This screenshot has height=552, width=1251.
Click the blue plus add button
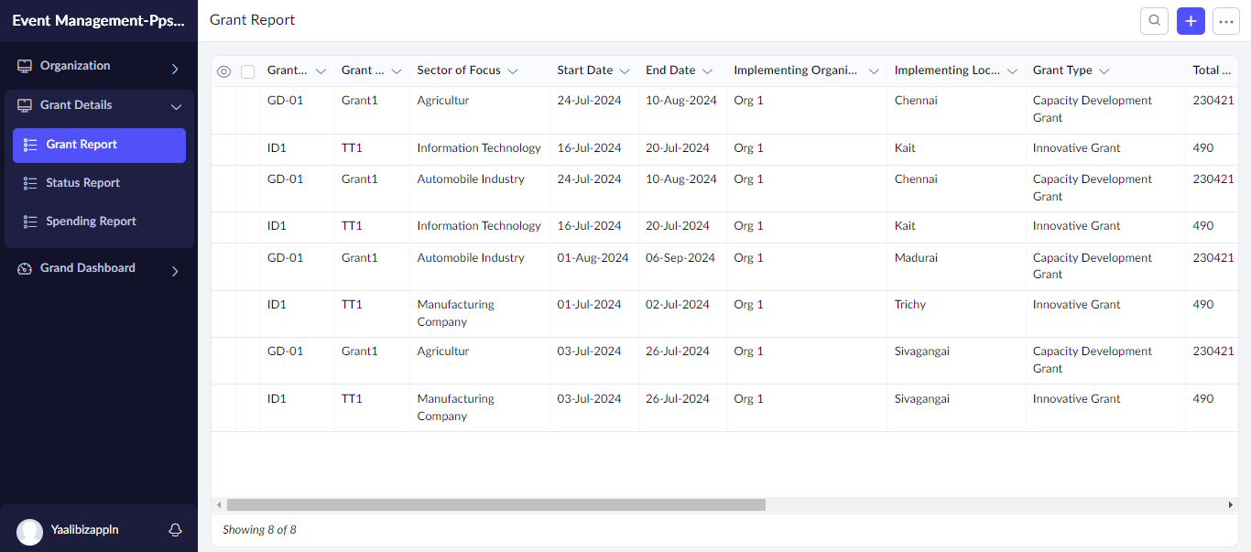(x=1191, y=21)
